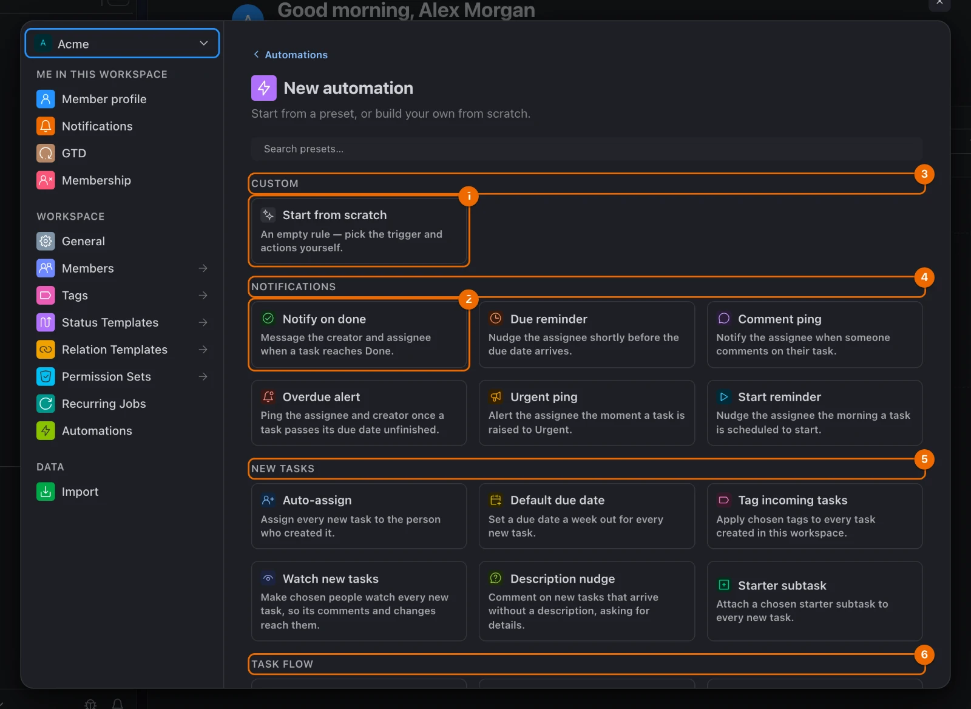Click the 'Default due date' card title

557,500
